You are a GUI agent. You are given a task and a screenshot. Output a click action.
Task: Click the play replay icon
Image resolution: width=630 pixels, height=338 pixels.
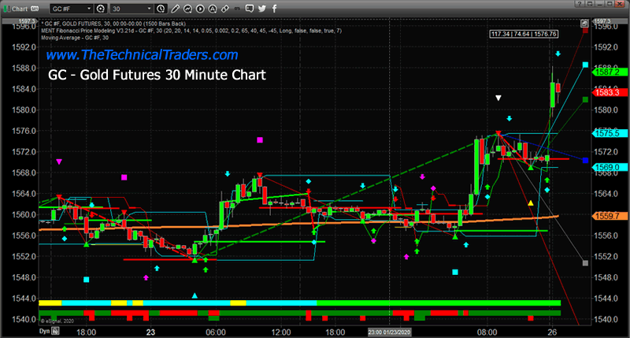(x=202, y=6)
